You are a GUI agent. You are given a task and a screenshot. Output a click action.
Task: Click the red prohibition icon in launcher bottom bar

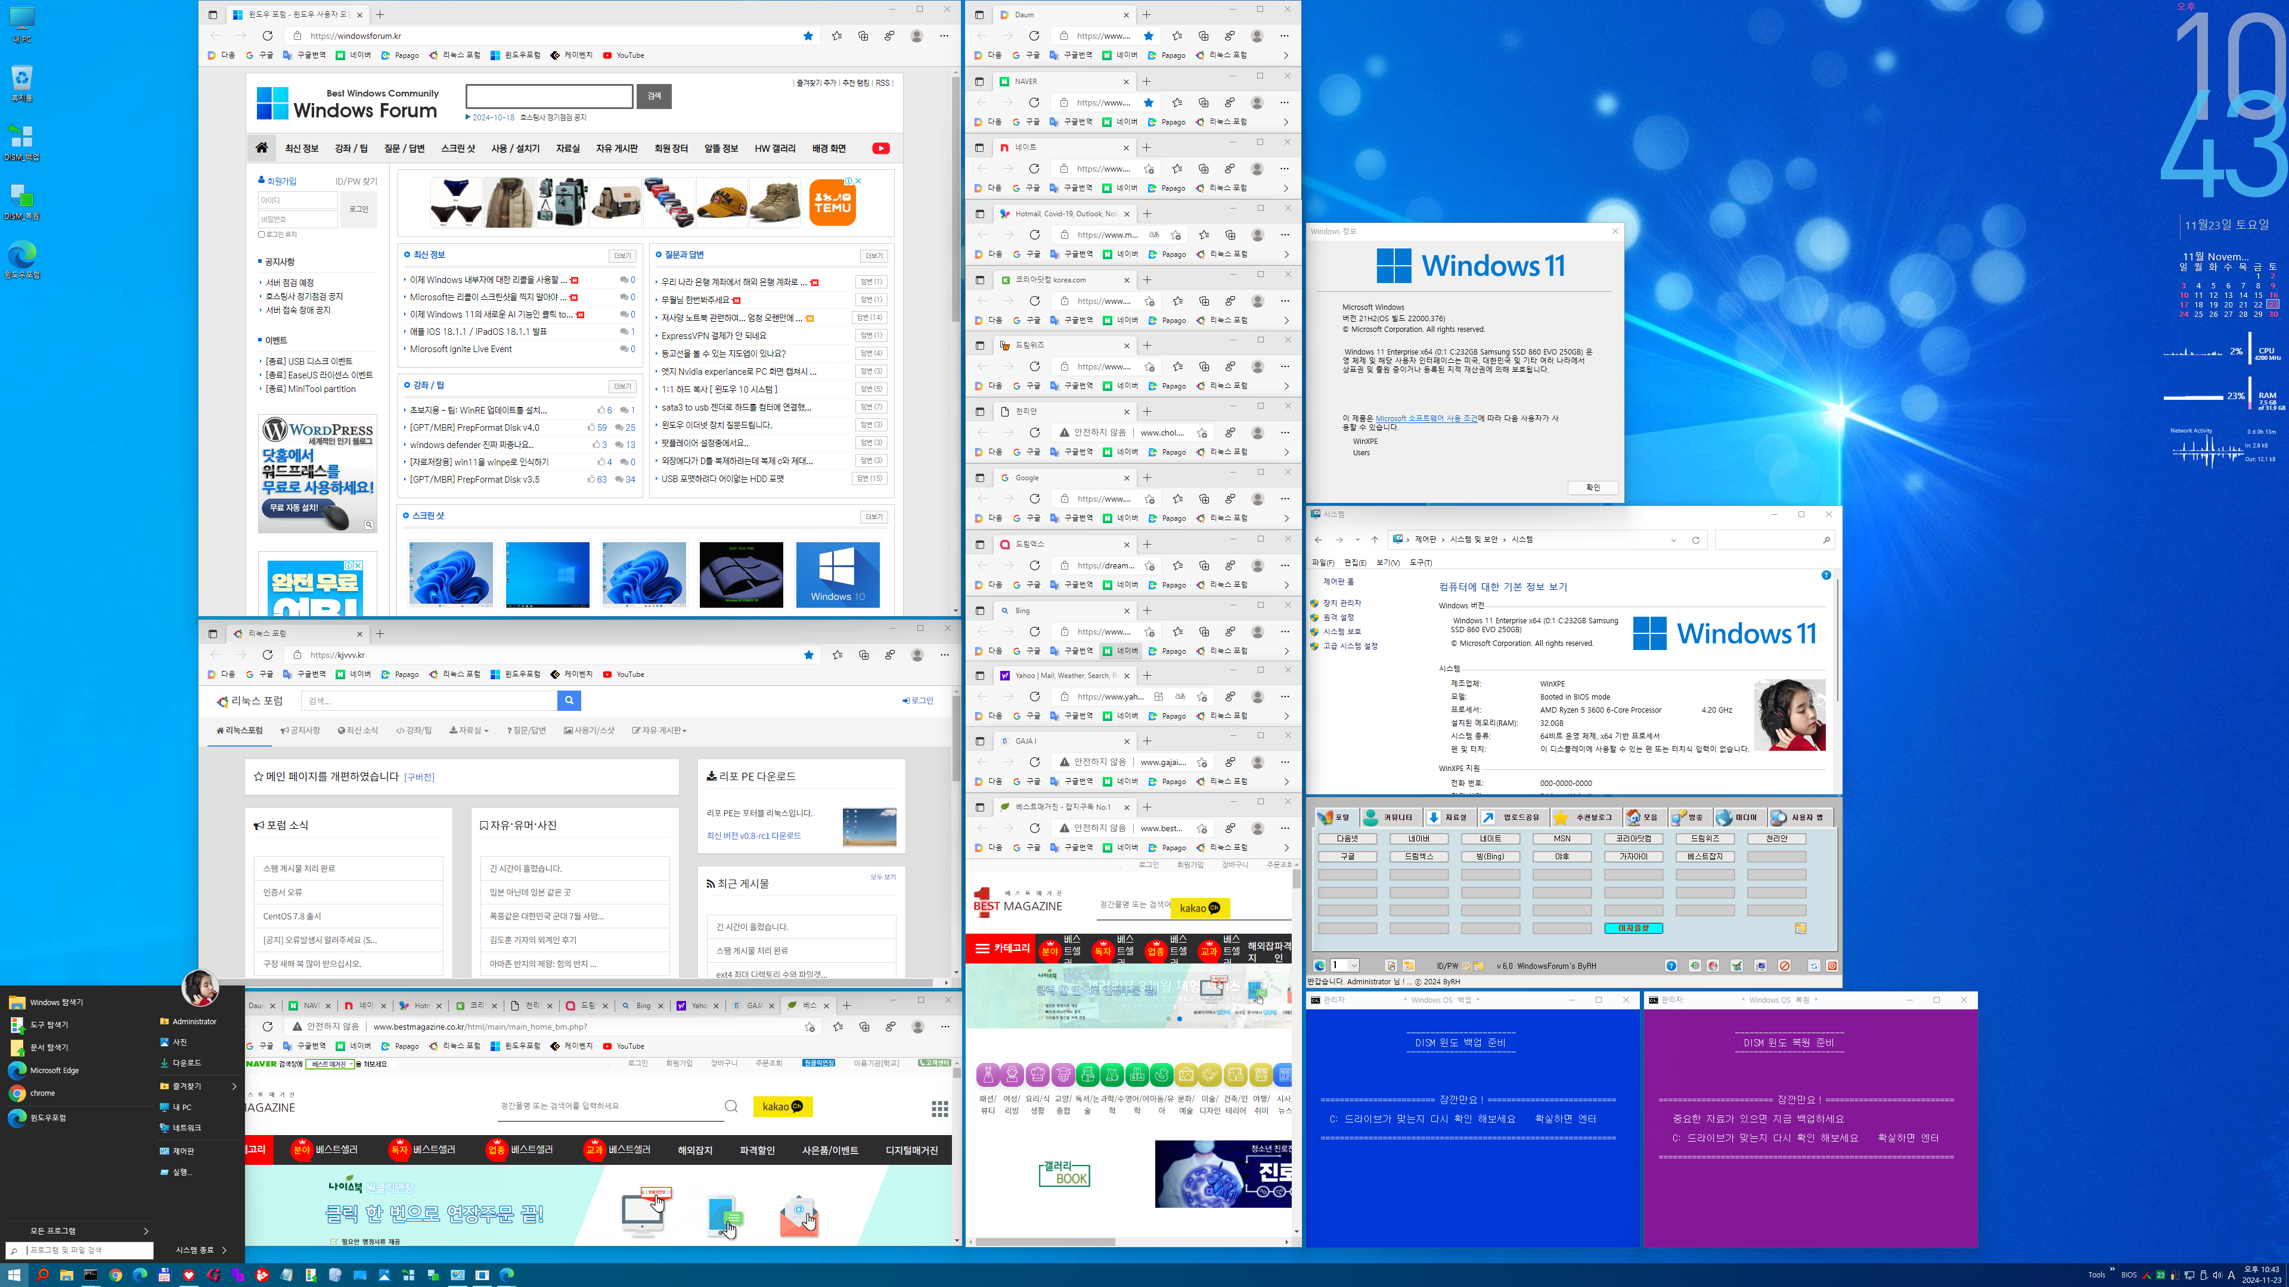point(1784,965)
